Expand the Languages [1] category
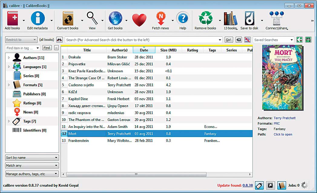The height and width of the screenshot is (193, 317). coord(9,67)
